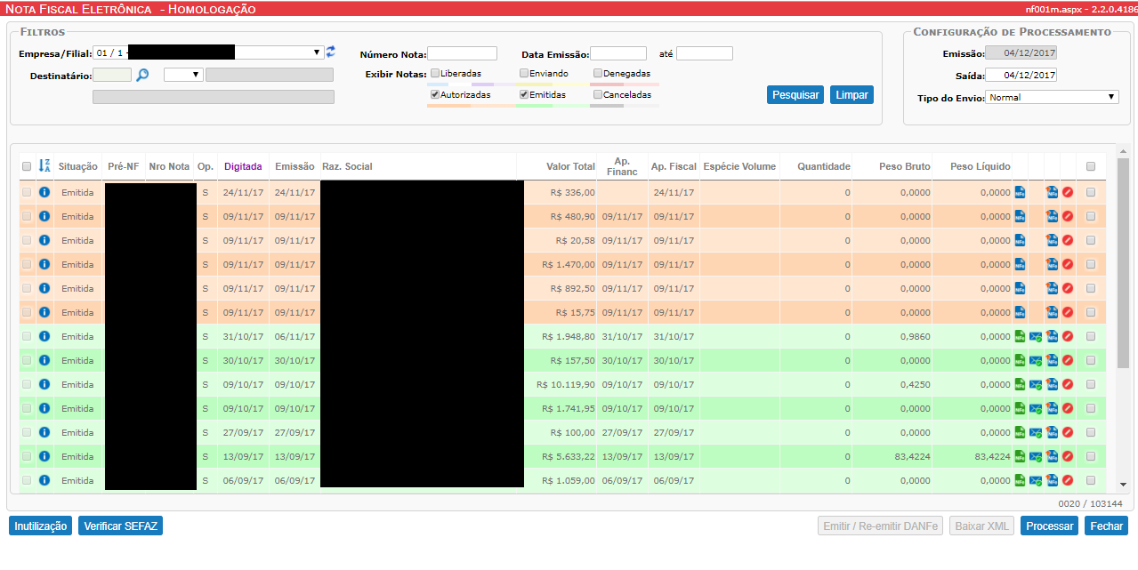Open info icon for R$ 10.119,90 row

pyautogui.click(x=44, y=384)
